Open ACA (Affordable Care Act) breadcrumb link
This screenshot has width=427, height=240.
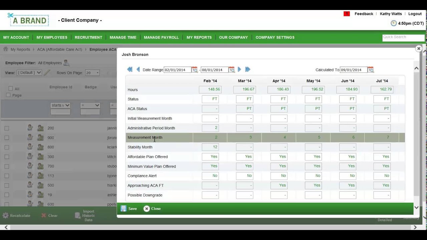[x=59, y=49]
